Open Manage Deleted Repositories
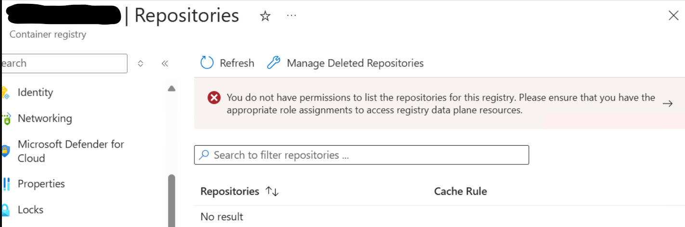The width and height of the screenshot is (685, 227). (x=355, y=63)
